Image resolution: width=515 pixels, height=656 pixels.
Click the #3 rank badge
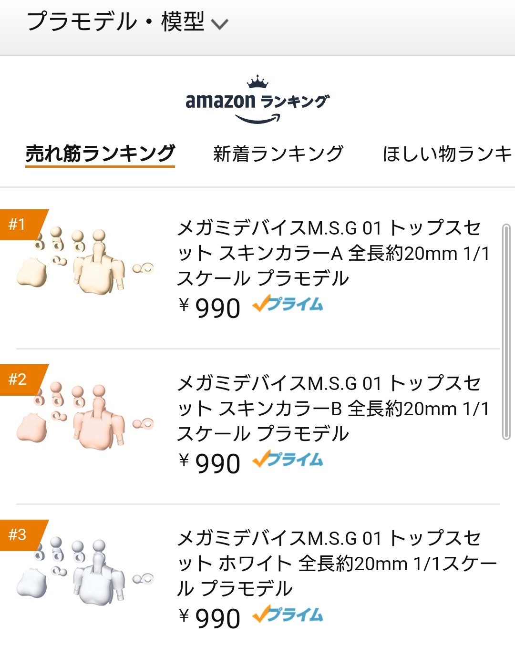[x=19, y=535]
